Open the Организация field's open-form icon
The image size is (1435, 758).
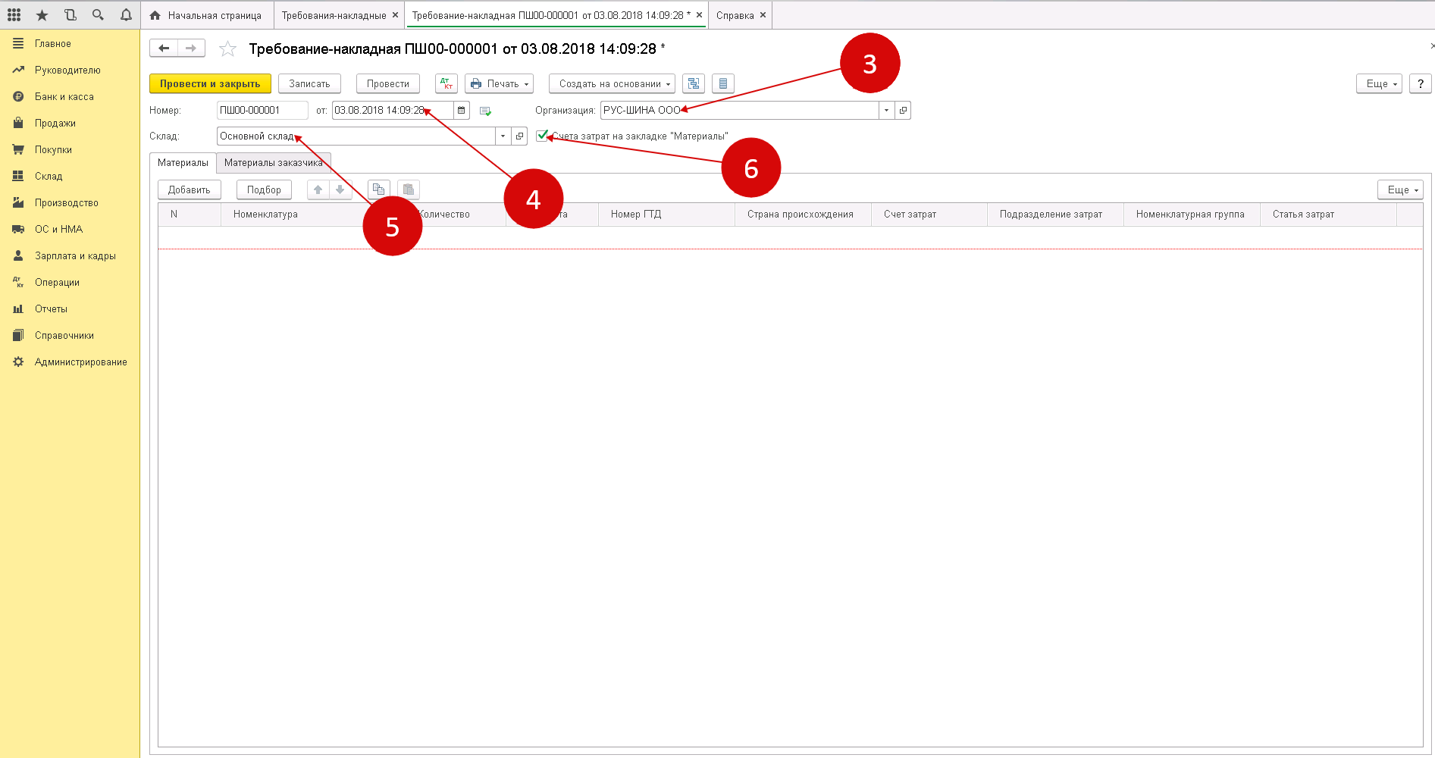(903, 111)
